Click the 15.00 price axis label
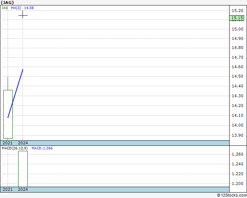The image size is (247, 198). tap(238, 29)
